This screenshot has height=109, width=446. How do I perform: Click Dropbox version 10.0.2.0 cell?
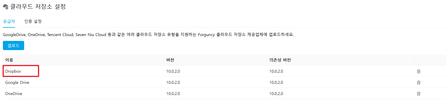click(173, 71)
